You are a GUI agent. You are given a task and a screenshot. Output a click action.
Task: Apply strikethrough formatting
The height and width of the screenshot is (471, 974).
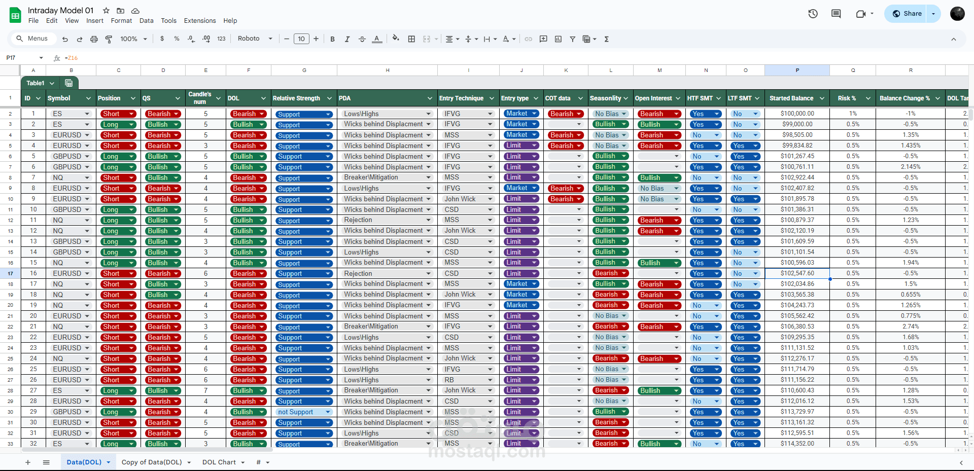tap(362, 39)
